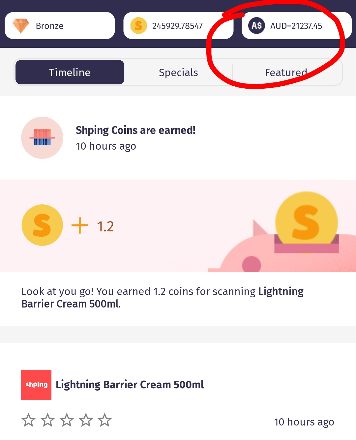
Task: Tap the small S coin beside +1.2
Action: tap(42, 225)
